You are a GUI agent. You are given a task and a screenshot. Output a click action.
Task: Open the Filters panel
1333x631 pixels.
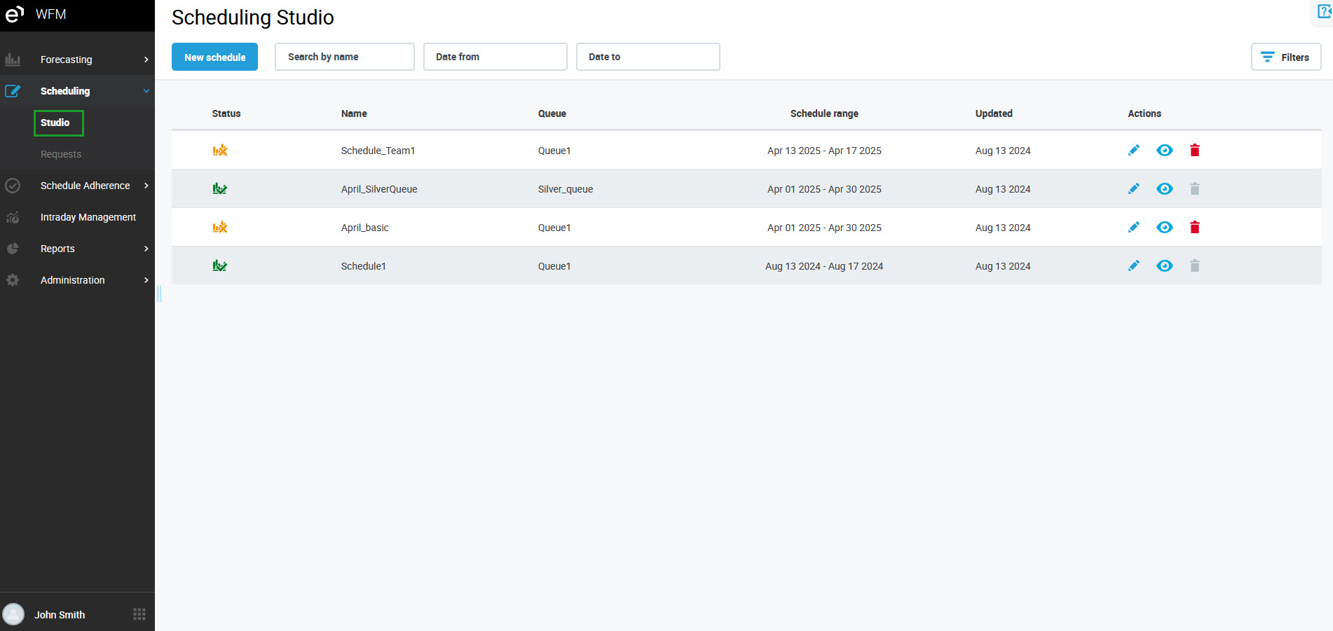point(1285,57)
